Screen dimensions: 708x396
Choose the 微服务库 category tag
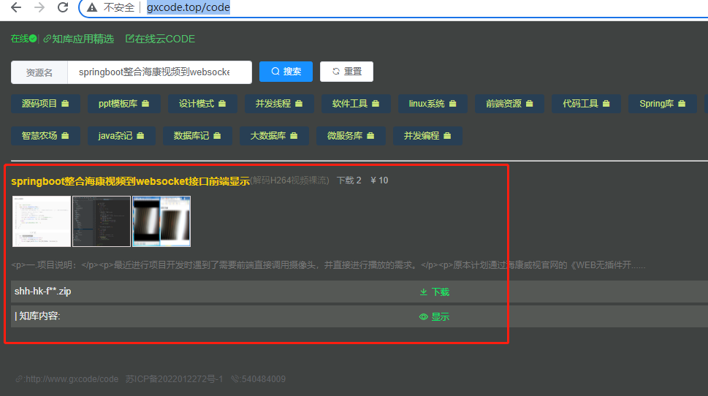click(x=351, y=136)
